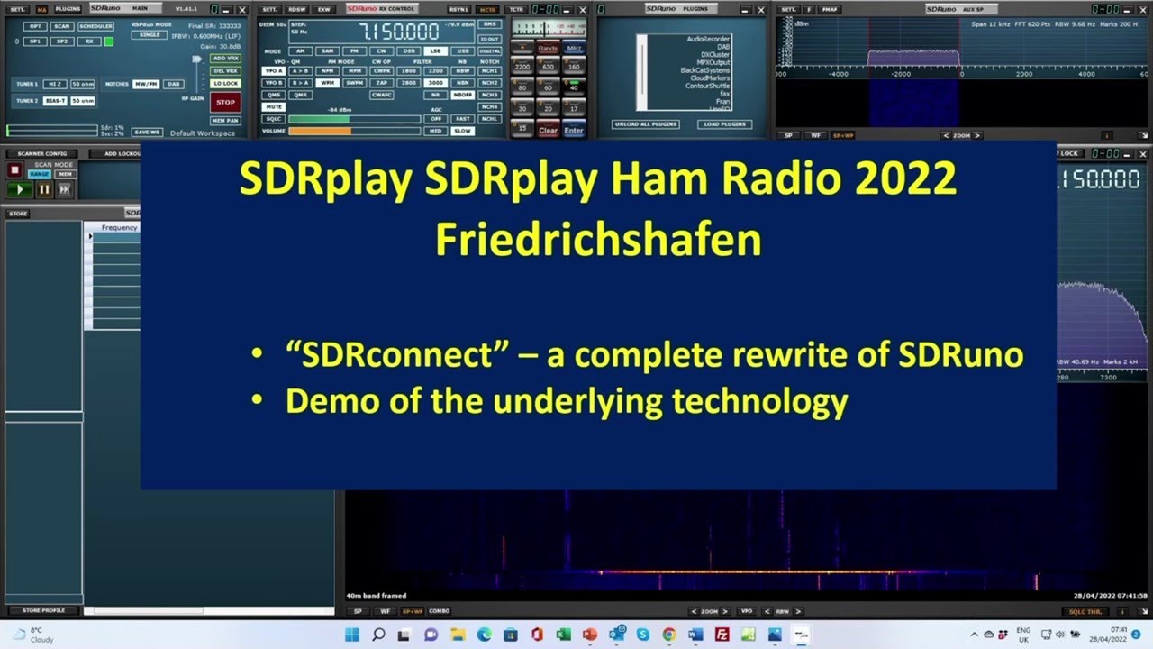Click the plugins list scrollbar

pyautogui.click(x=641, y=72)
